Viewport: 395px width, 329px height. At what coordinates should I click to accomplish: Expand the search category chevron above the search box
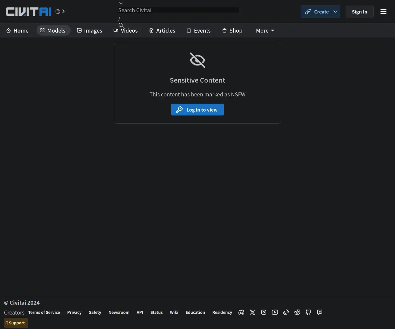coord(121,3)
